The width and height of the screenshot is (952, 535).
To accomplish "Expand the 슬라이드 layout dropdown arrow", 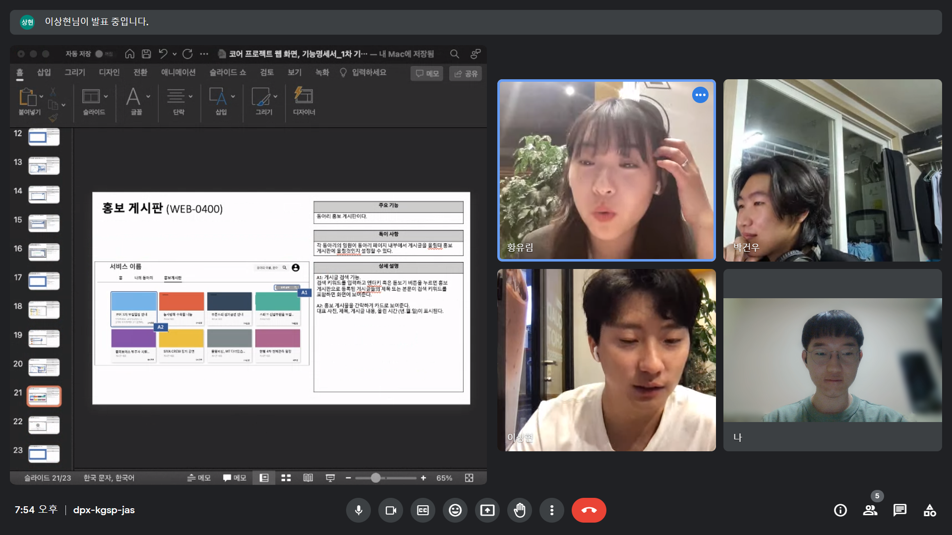I will pos(106,97).
